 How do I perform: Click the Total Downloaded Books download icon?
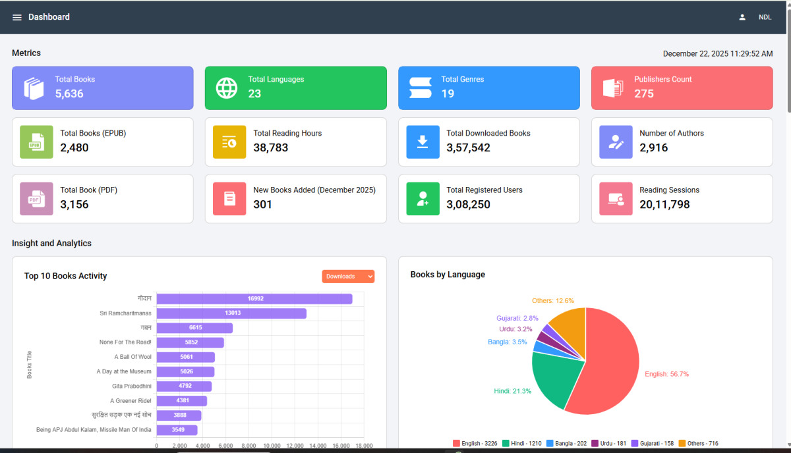pos(423,142)
